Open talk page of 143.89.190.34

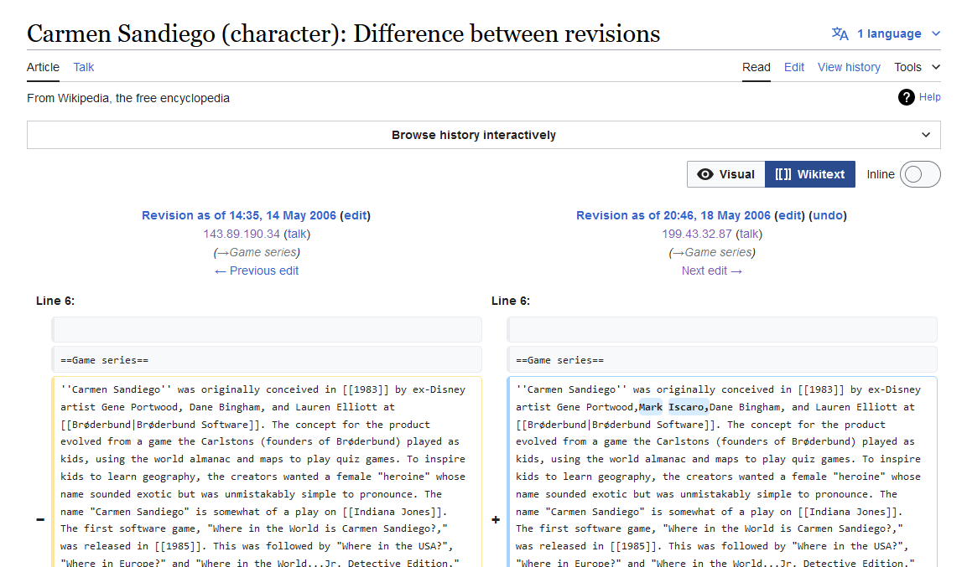point(297,234)
